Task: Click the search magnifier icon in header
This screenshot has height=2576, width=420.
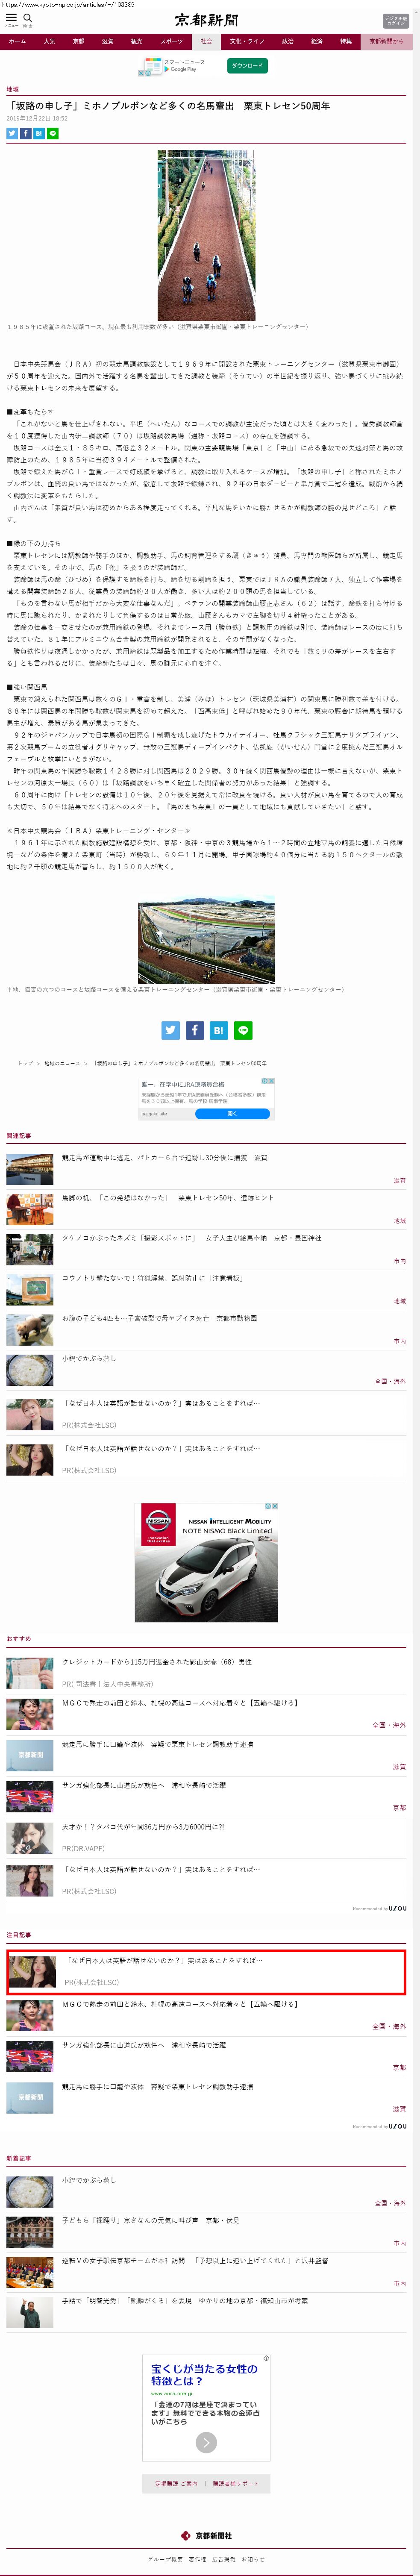Action: [x=28, y=18]
